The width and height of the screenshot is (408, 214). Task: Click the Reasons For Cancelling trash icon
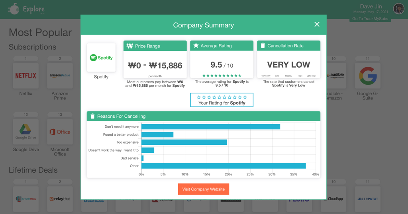point(92,116)
